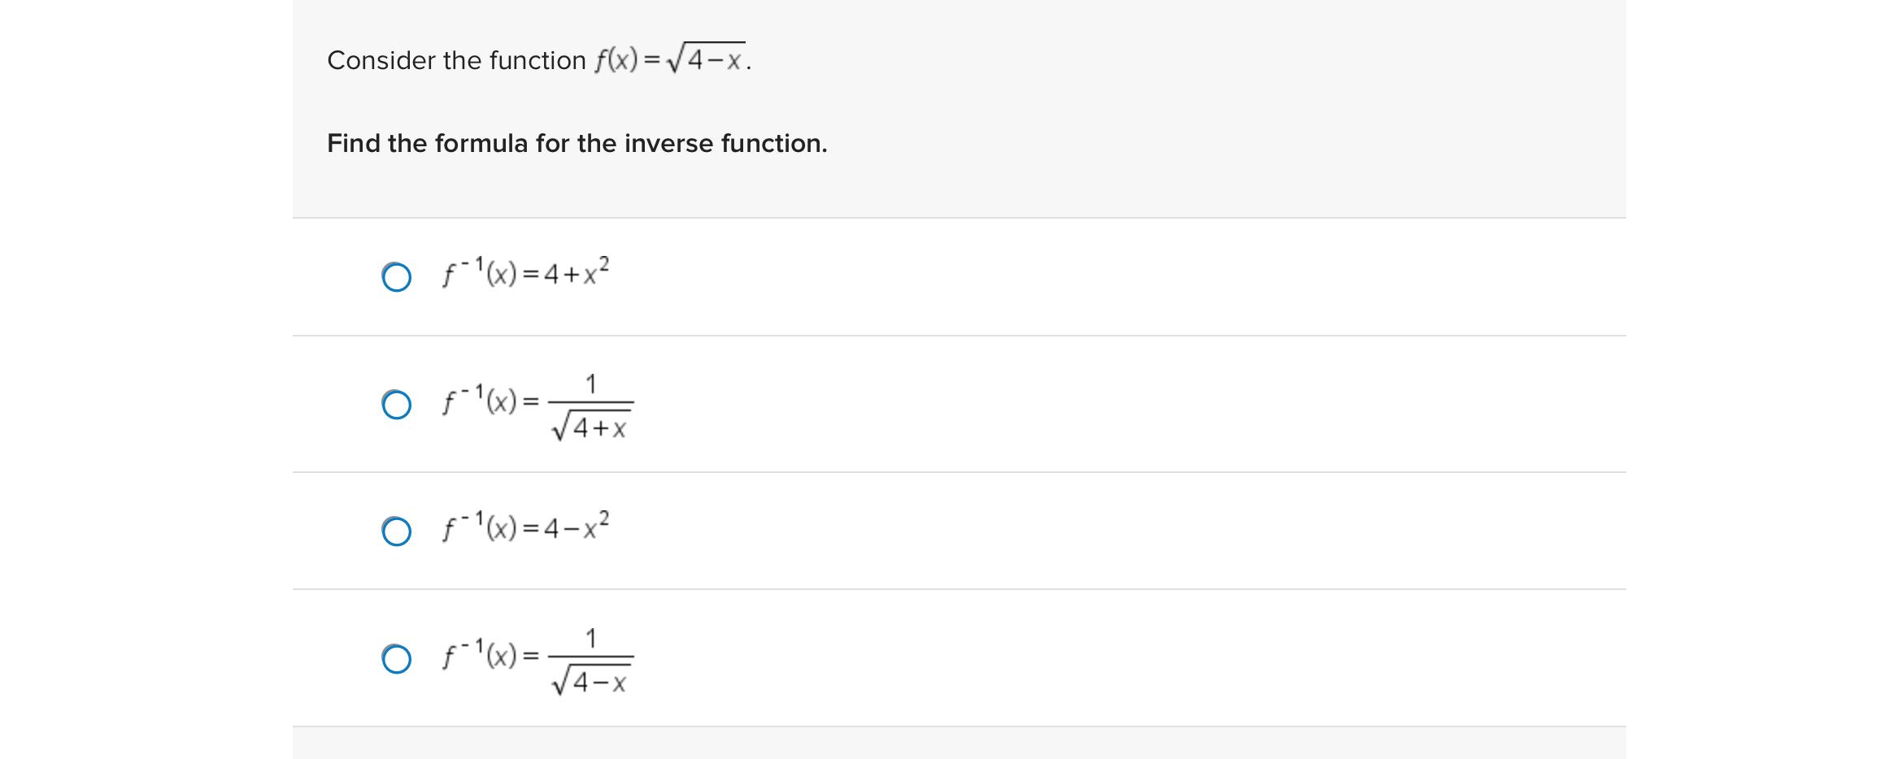Image resolution: width=1893 pixels, height=759 pixels.
Task: Mark the radio button for 4−x² answer
Action: [396, 531]
